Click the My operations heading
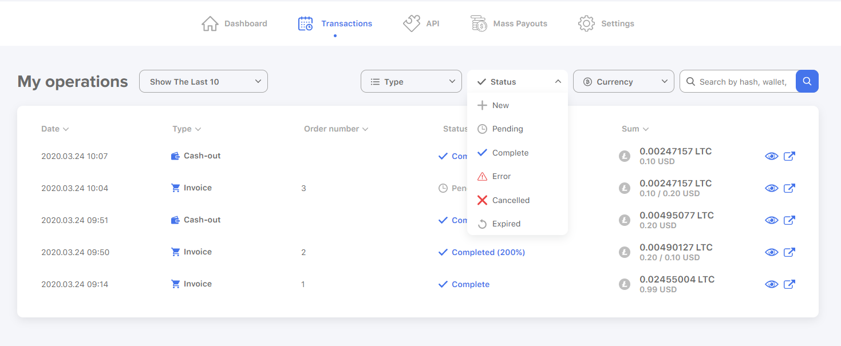 pos(73,81)
